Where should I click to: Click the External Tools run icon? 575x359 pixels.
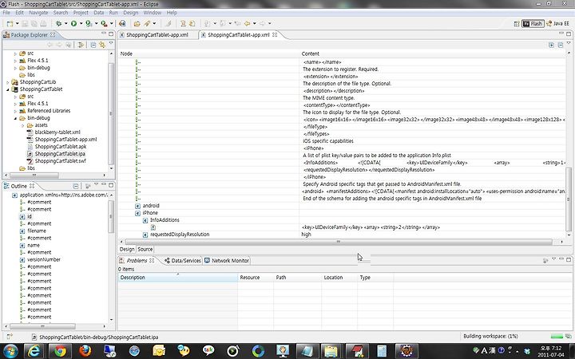104,23
